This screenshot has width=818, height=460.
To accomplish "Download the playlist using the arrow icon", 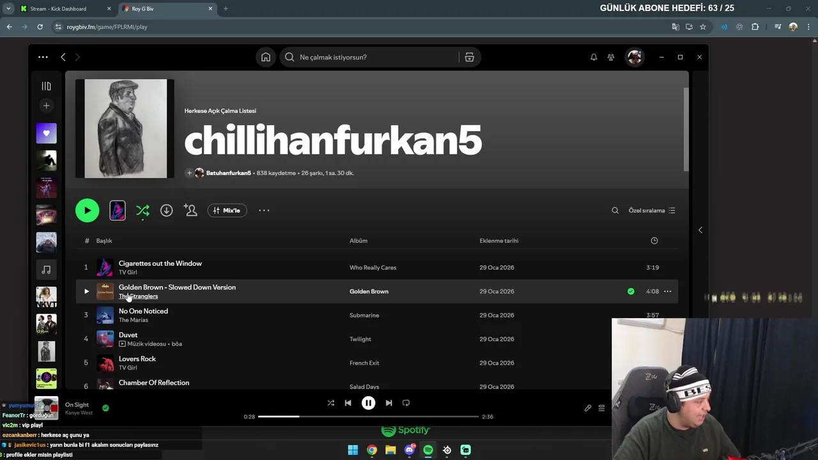I will pos(166,210).
